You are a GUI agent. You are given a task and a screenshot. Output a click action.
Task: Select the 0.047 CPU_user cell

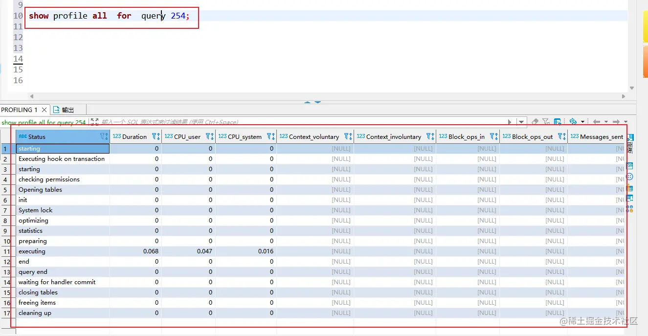click(x=188, y=251)
